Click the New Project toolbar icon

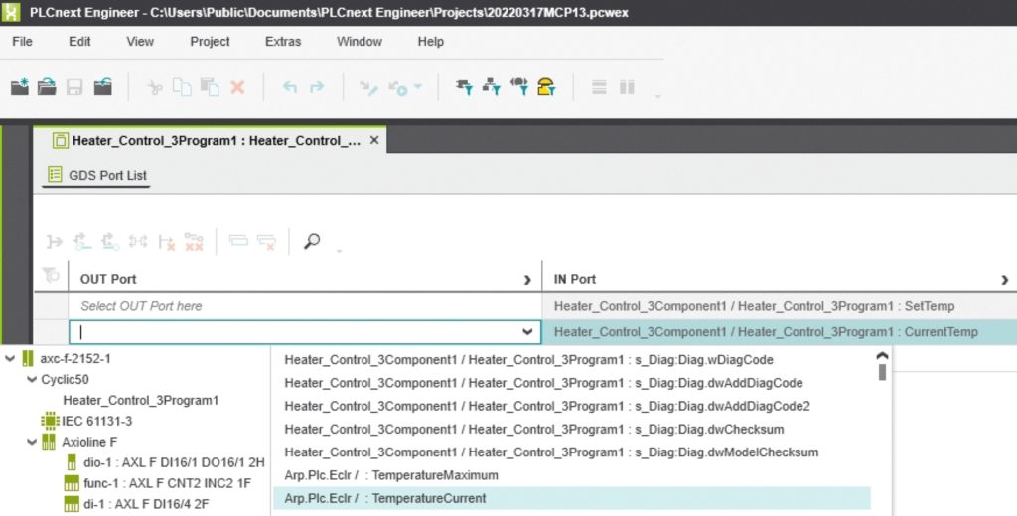tap(20, 87)
